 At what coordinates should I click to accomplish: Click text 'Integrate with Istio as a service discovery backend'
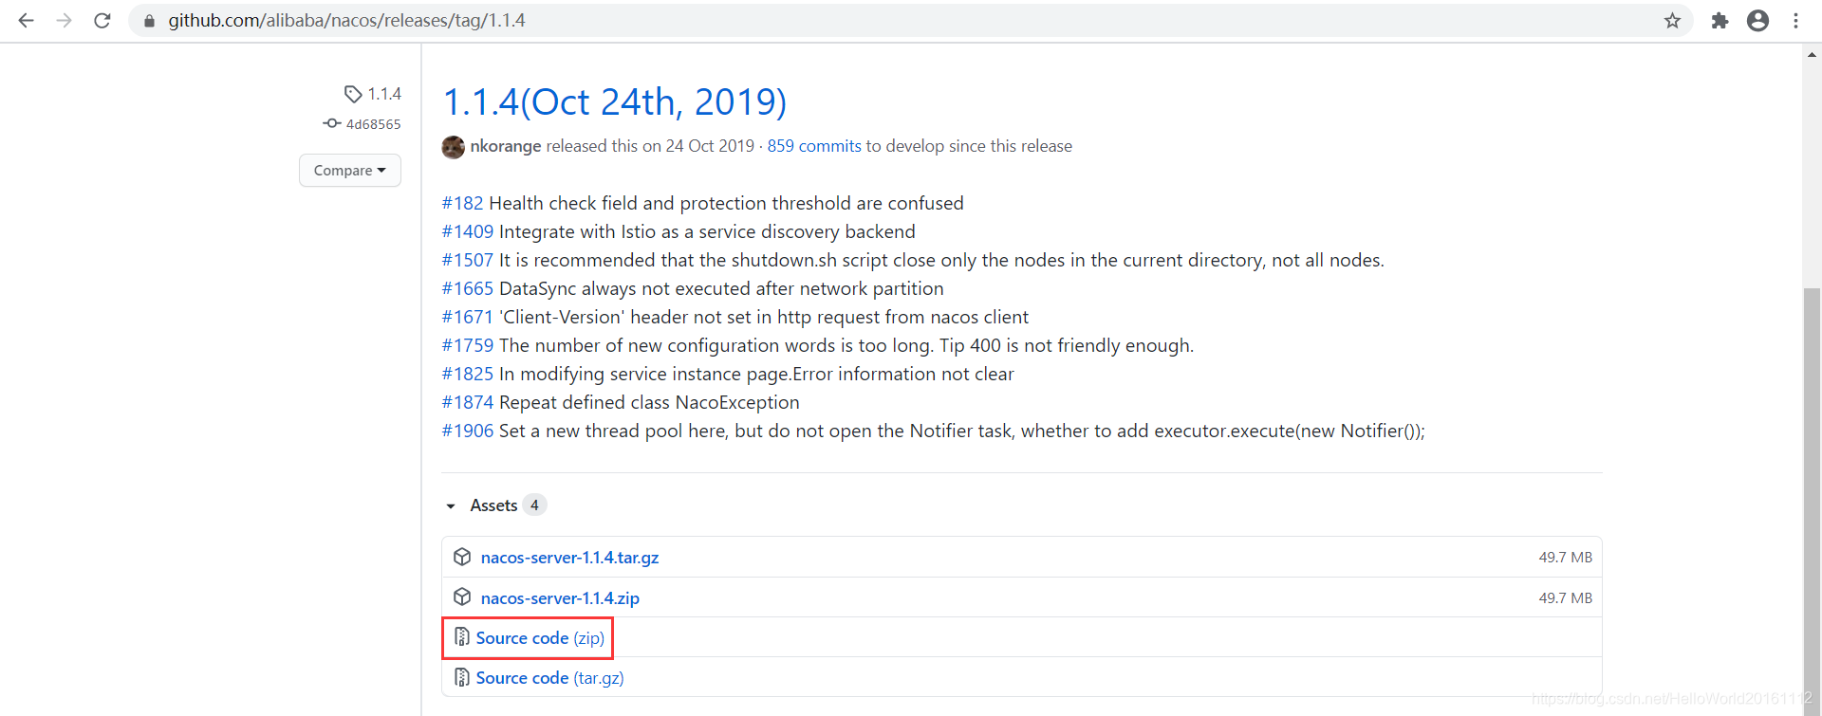[x=707, y=231]
